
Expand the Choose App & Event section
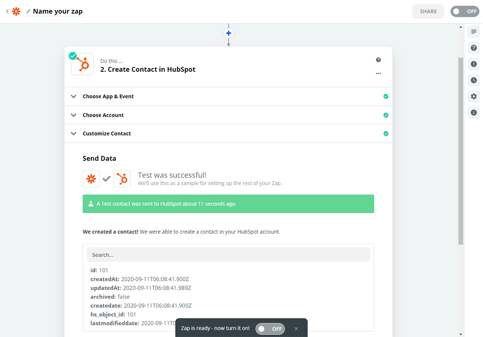tap(108, 96)
